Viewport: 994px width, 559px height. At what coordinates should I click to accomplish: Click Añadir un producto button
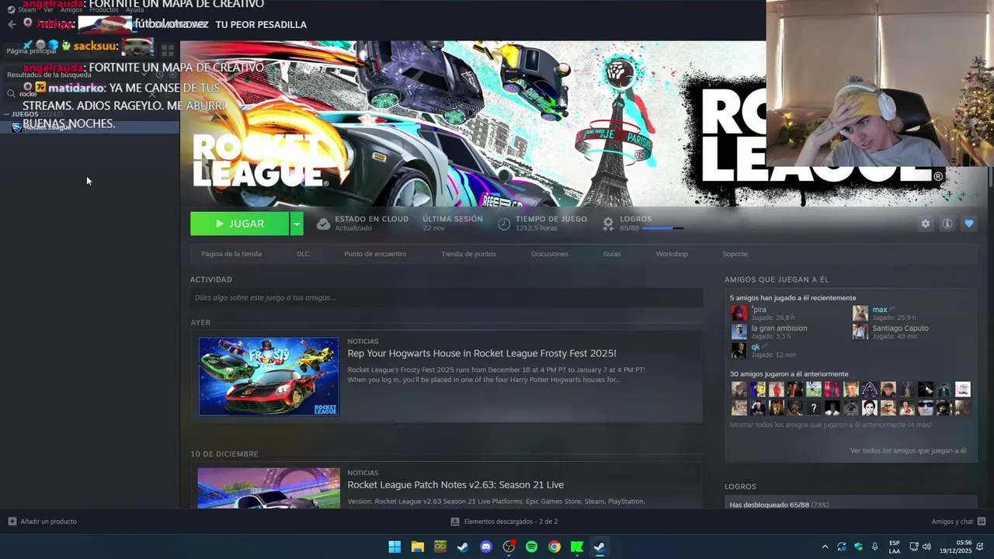tap(42, 522)
